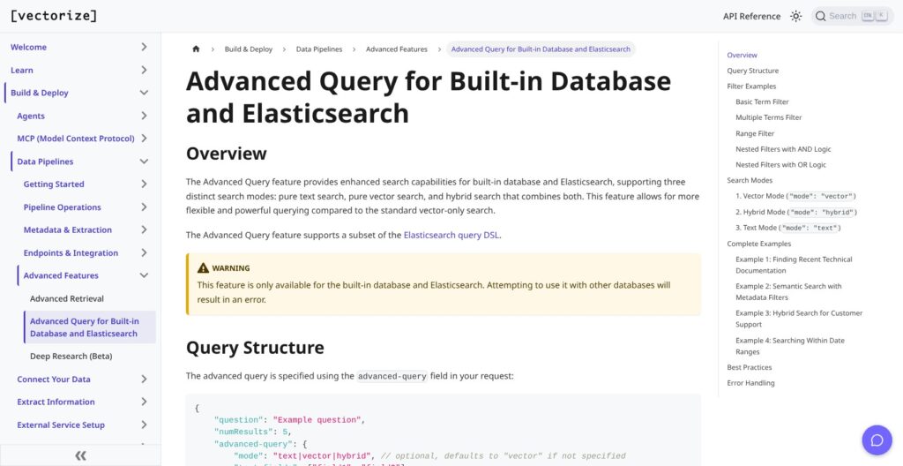This screenshot has height=466, width=903.
Task: Toggle the light/dark theme sun icon
Action: (796, 16)
